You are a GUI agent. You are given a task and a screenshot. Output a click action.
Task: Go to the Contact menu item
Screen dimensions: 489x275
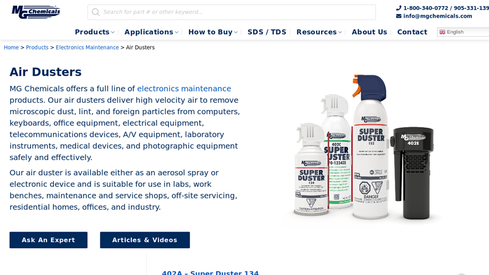point(412,32)
